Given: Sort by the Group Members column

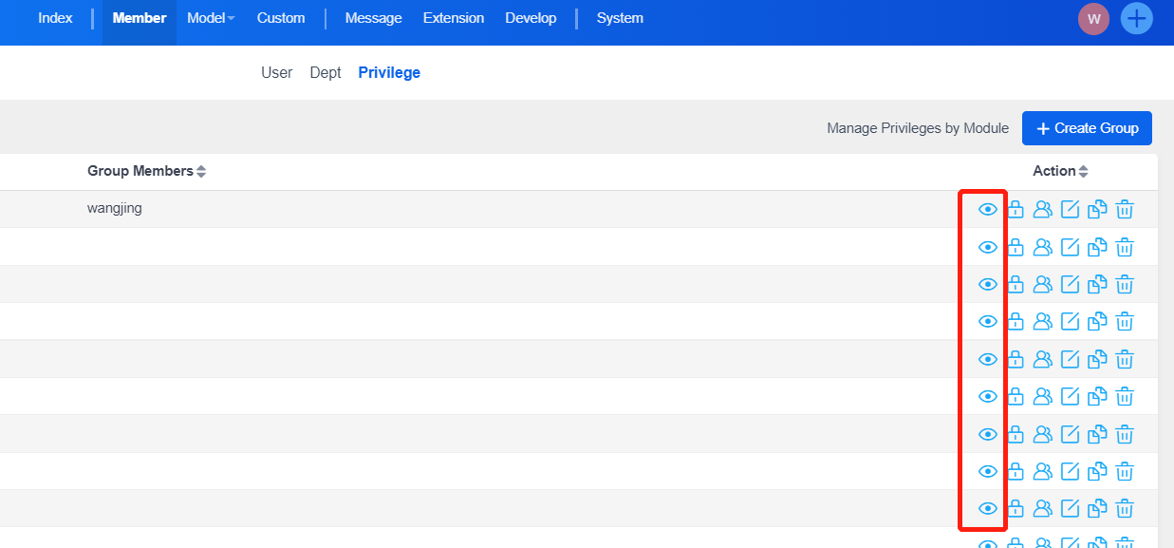Looking at the screenshot, I should point(200,172).
